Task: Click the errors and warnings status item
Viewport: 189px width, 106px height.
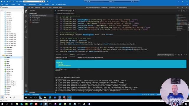Action: tap(27, 95)
